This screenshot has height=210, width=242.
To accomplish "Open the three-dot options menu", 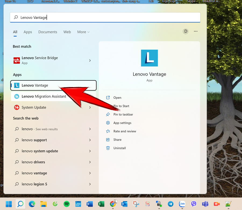I will [x=196, y=31].
